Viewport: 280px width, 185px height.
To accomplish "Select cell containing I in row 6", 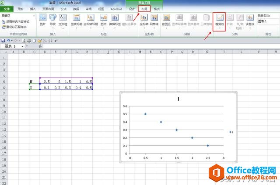I will tap(34, 88).
